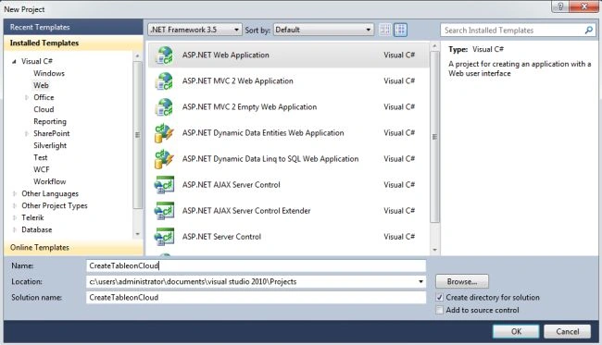The height and width of the screenshot is (345, 602).
Task: Click the ASP.NET Server Control icon
Action: point(164,237)
